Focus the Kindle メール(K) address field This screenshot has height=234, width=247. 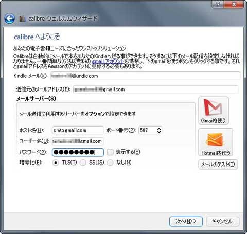click(145, 76)
